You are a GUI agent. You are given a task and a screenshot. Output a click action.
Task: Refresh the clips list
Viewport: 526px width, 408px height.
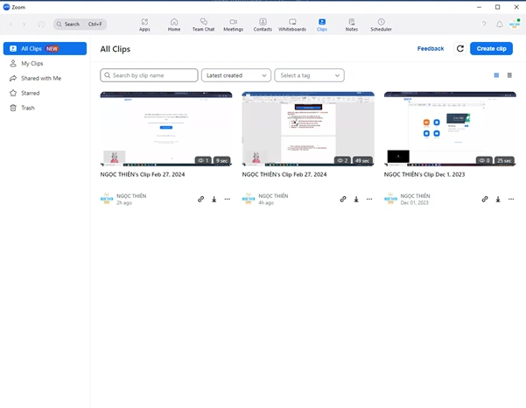point(460,49)
